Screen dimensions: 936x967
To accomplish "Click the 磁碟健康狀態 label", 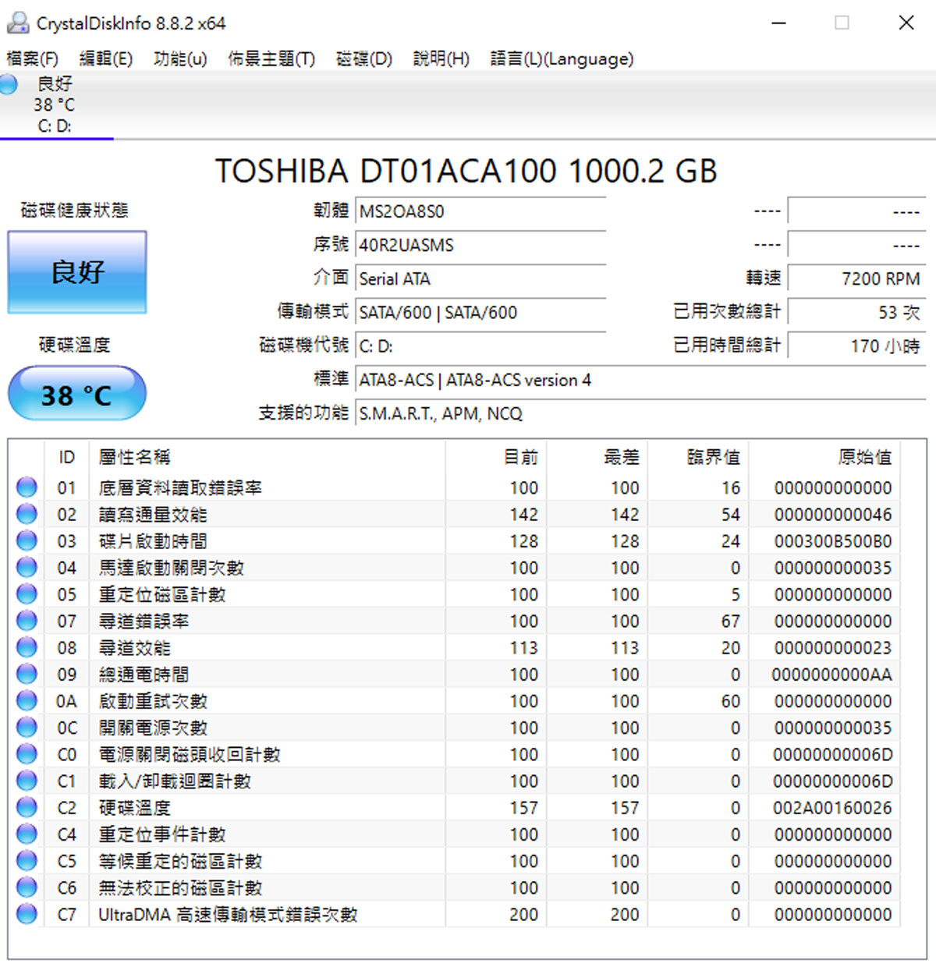I will (74, 210).
